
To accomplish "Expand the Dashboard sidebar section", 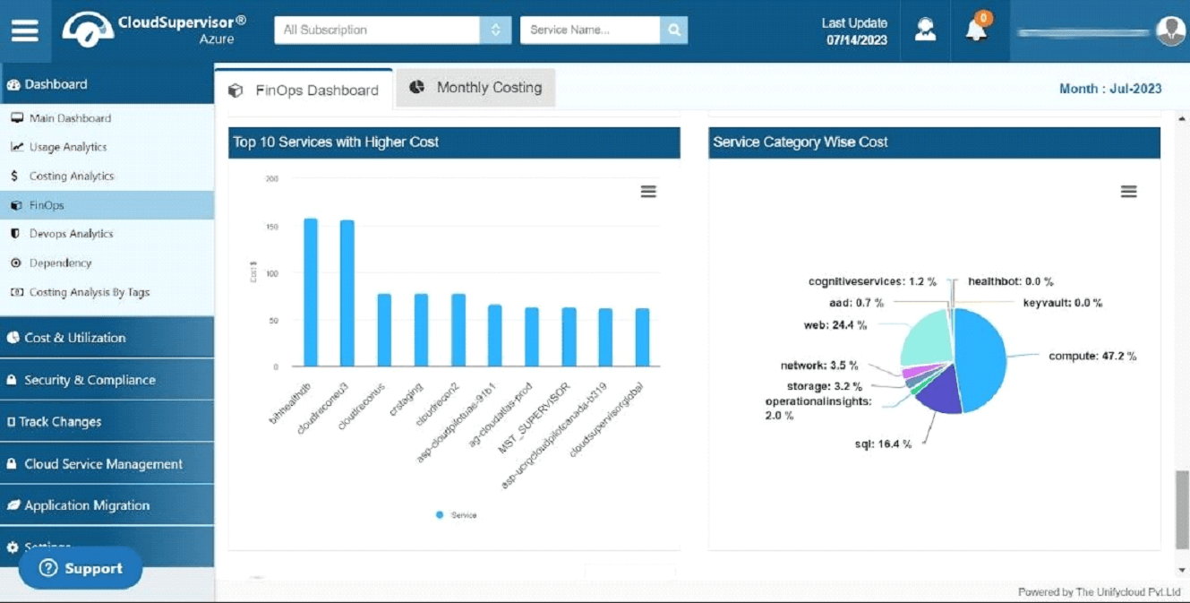I will (x=107, y=84).
